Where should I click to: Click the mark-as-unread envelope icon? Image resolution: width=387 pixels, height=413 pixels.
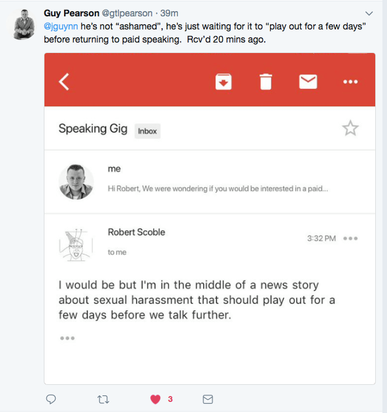pyautogui.click(x=308, y=82)
